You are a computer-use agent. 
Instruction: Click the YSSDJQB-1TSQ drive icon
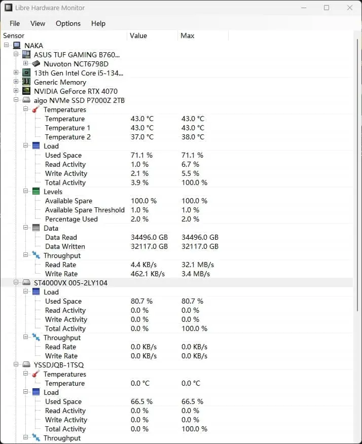click(x=26, y=364)
